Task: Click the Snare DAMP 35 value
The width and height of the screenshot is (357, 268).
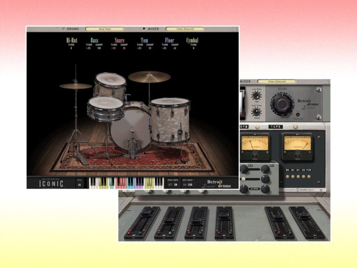Action: (124, 48)
